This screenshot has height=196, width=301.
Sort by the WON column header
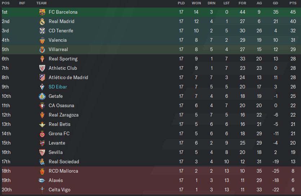[196, 3]
